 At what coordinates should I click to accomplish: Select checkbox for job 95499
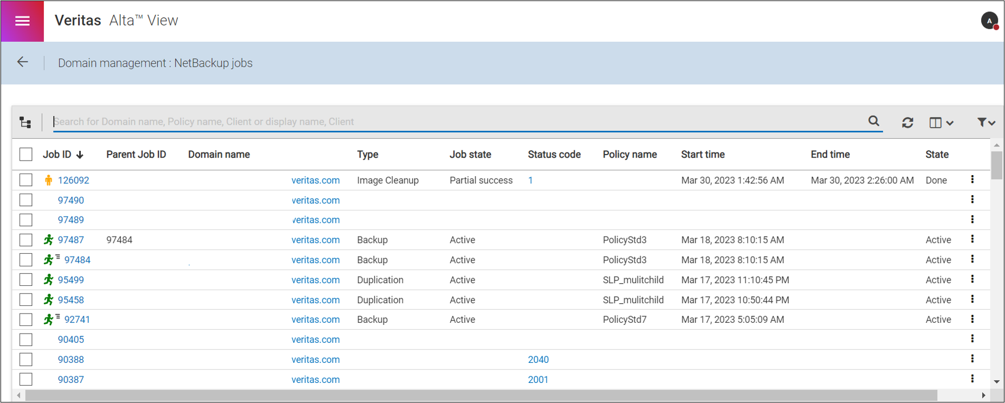26,280
